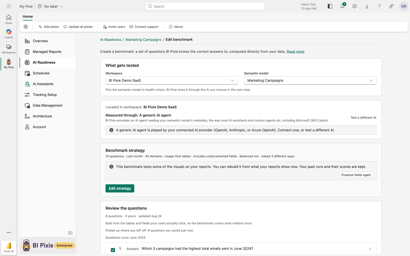Image resolution: width=410 pixels, height=256 pixels.
Task: Uncheck question 1 checkbox
Action: click(x=113, y=250)
